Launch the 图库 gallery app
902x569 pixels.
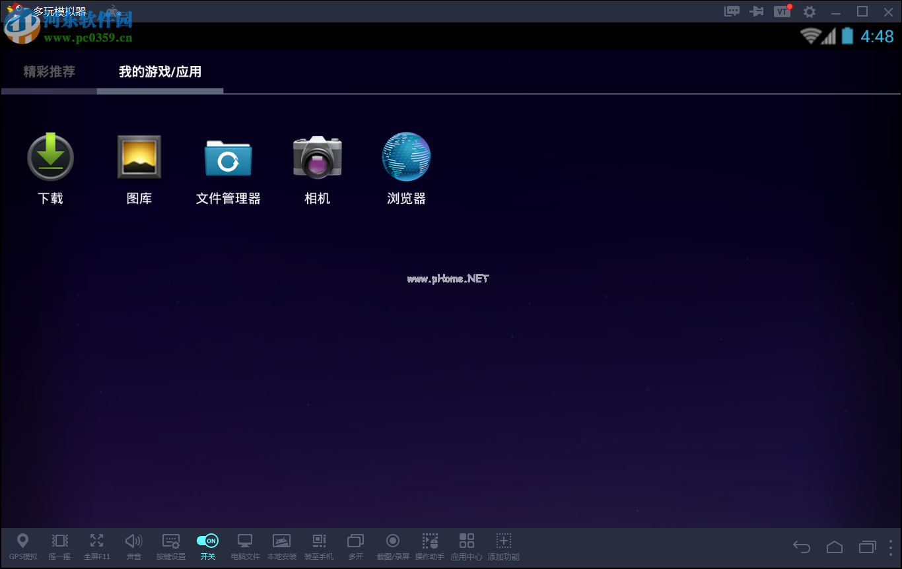point(139,158)
